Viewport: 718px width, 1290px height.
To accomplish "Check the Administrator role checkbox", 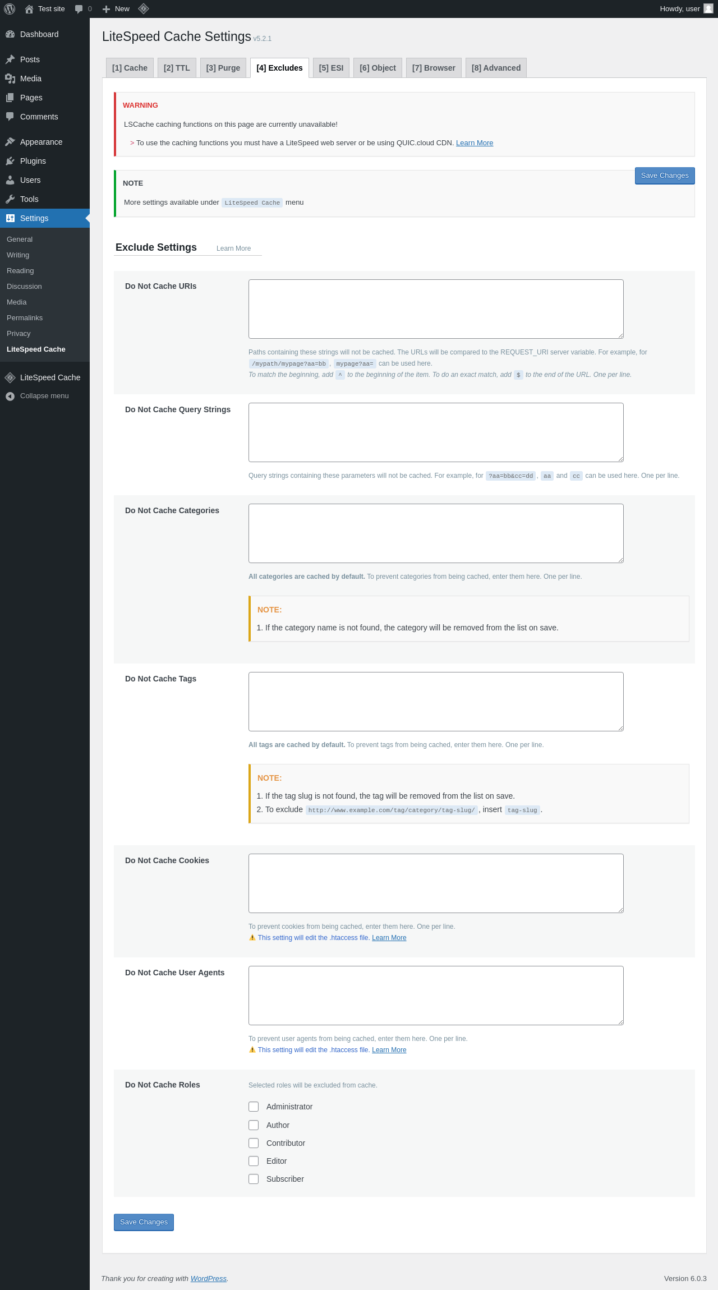I will coord(254,1107).
